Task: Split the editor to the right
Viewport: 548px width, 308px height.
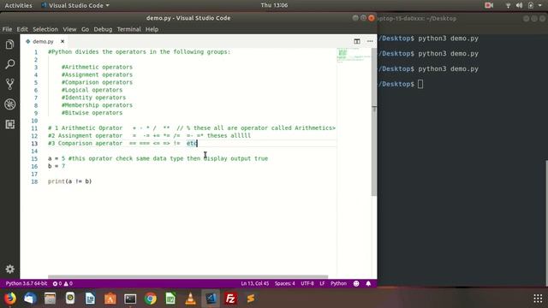Action: 357,41
